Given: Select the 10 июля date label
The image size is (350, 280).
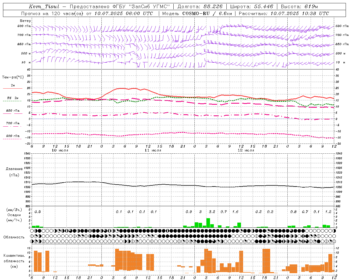Looking at the screenshot, I should (x=60, y=150).
